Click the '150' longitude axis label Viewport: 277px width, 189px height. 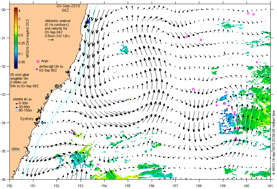pyautogui.click(x=9, y=186)
